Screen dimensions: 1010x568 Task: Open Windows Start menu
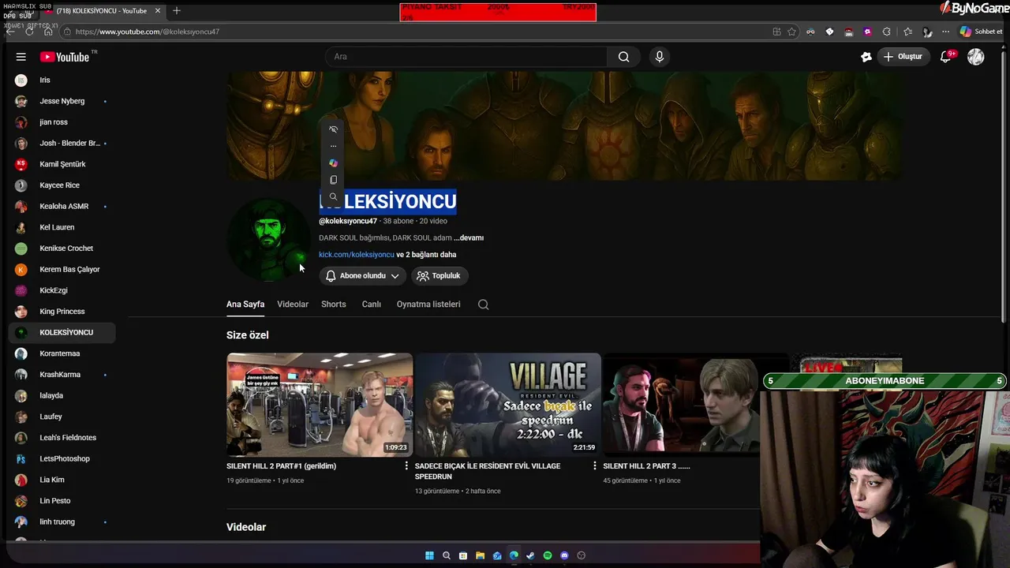pyautogui.click(x=429, y=555)
